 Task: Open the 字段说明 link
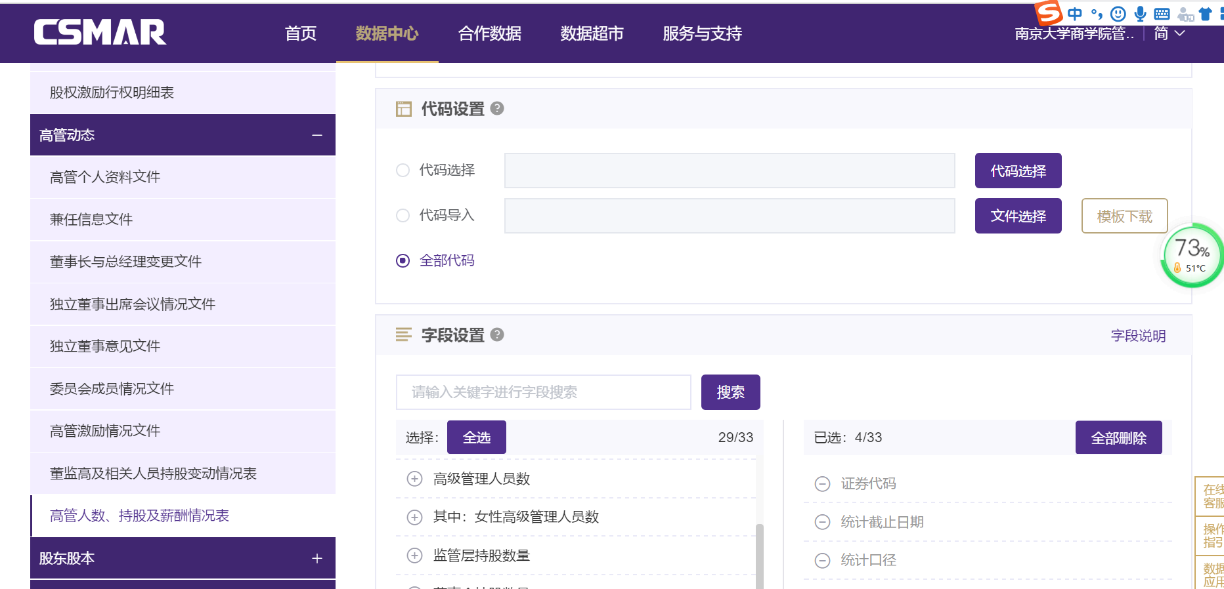[x=1139, y=336]
